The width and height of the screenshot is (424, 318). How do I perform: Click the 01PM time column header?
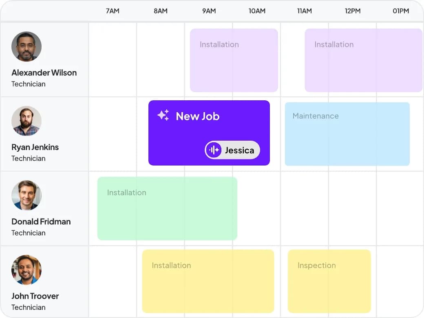(x=401, y=11)
